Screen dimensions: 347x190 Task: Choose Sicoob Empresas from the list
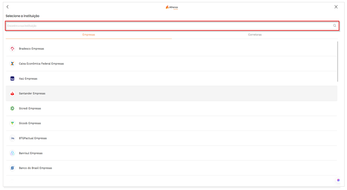click(171, 123)
